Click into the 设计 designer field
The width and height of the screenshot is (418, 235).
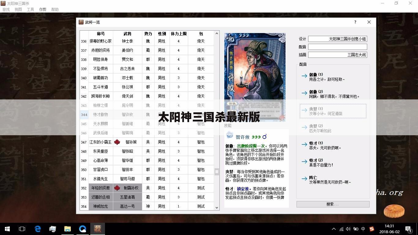338,39
